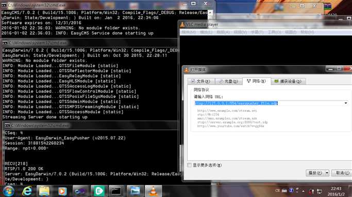Click the EasyDarwin cmd window title icon
Viewport: 352px width, 197px height.
[x=5, y=43]
